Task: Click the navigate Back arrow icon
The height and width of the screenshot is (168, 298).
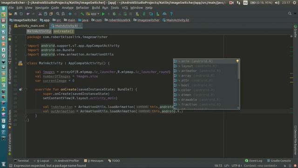Action: tap(70, 14)
